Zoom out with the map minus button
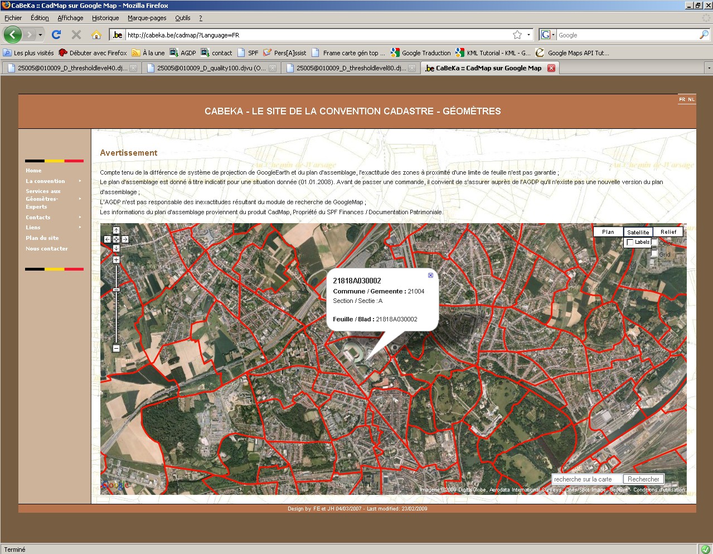Viewport: 713px width, 554px height. pyautogui.click(x=116, y=348)
